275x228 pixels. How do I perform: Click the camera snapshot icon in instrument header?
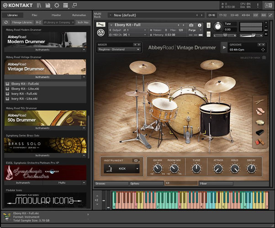click(x=191, y=25)
